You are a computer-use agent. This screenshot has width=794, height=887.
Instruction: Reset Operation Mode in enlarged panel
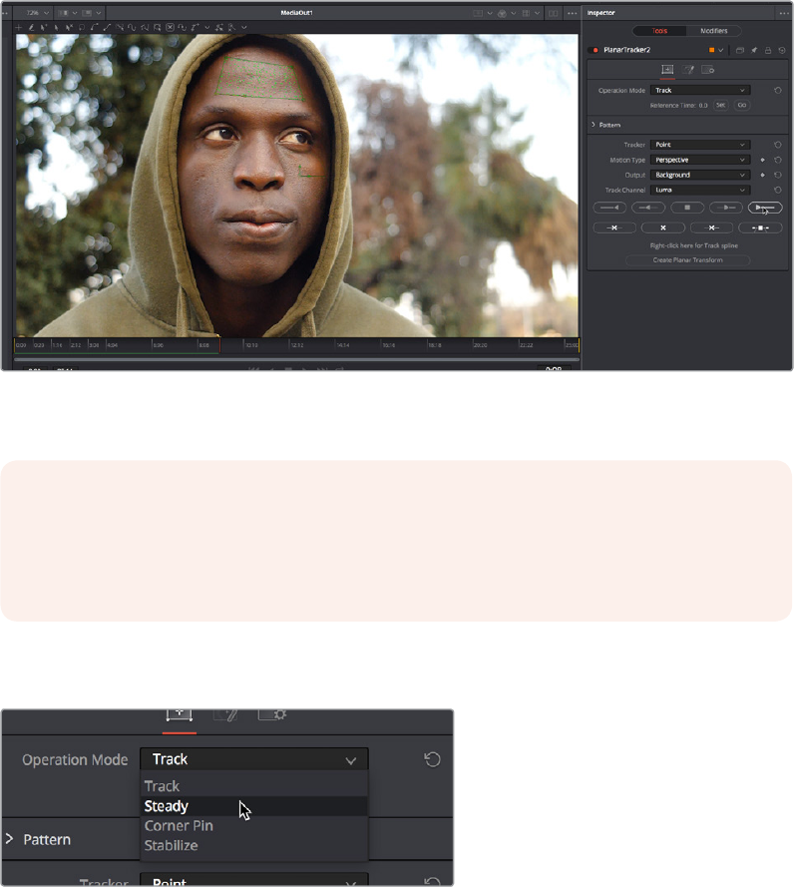tap(432, 759)
